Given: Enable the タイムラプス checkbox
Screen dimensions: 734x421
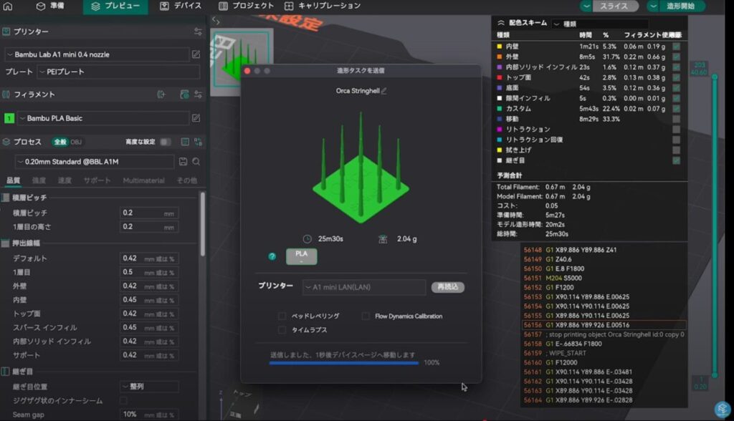Looking at the screenshot, I should [282, 330].
